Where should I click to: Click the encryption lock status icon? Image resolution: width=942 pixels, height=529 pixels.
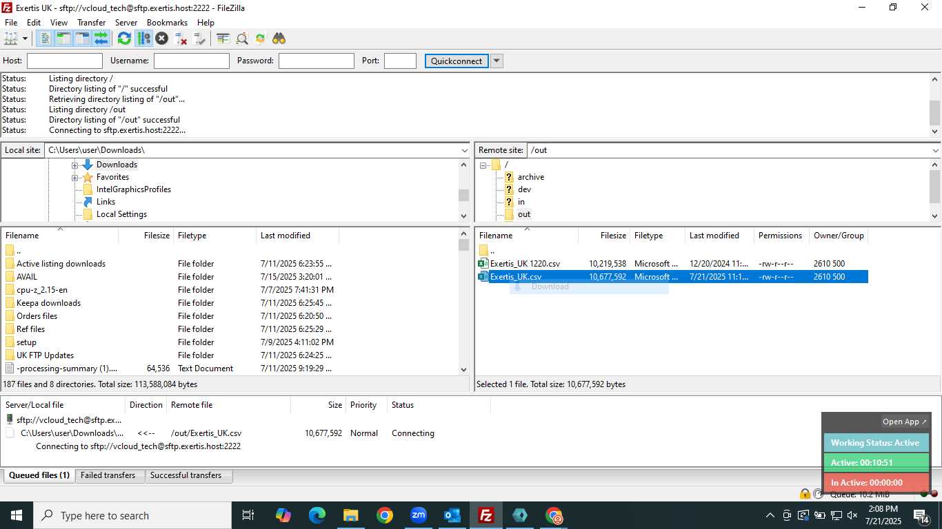[x=805, y=494]
